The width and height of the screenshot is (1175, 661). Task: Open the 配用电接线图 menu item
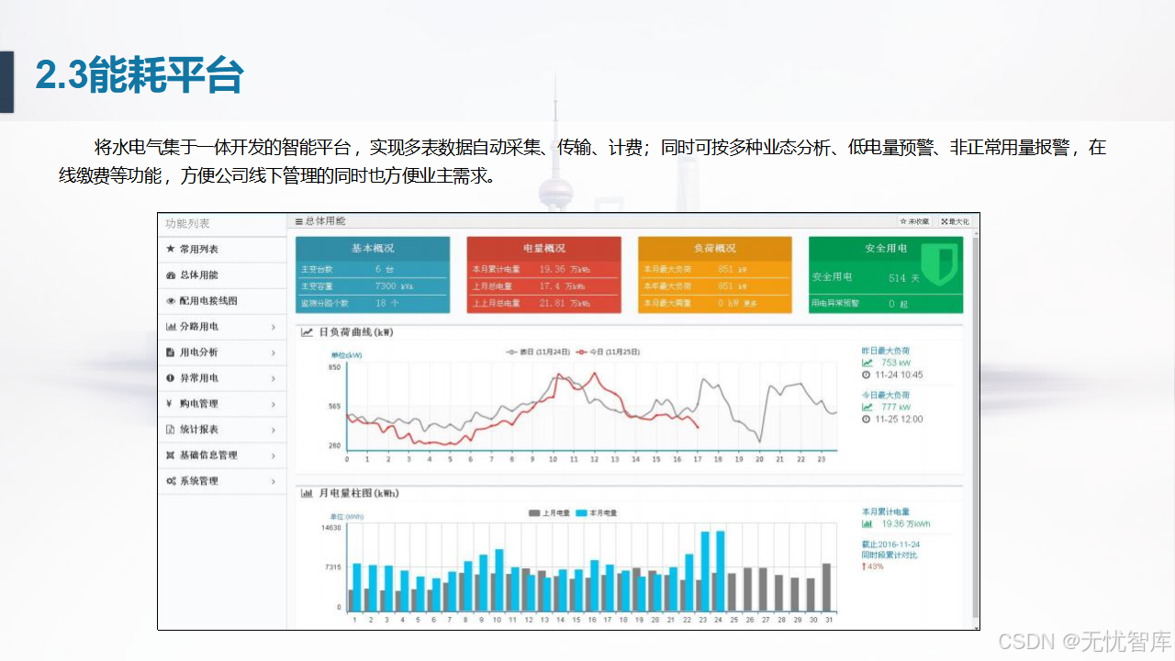pos(222,301)
